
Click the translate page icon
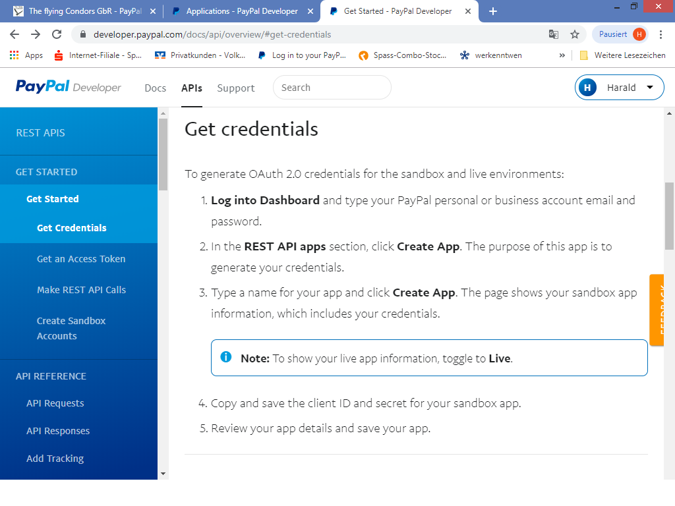click(554, 34)
